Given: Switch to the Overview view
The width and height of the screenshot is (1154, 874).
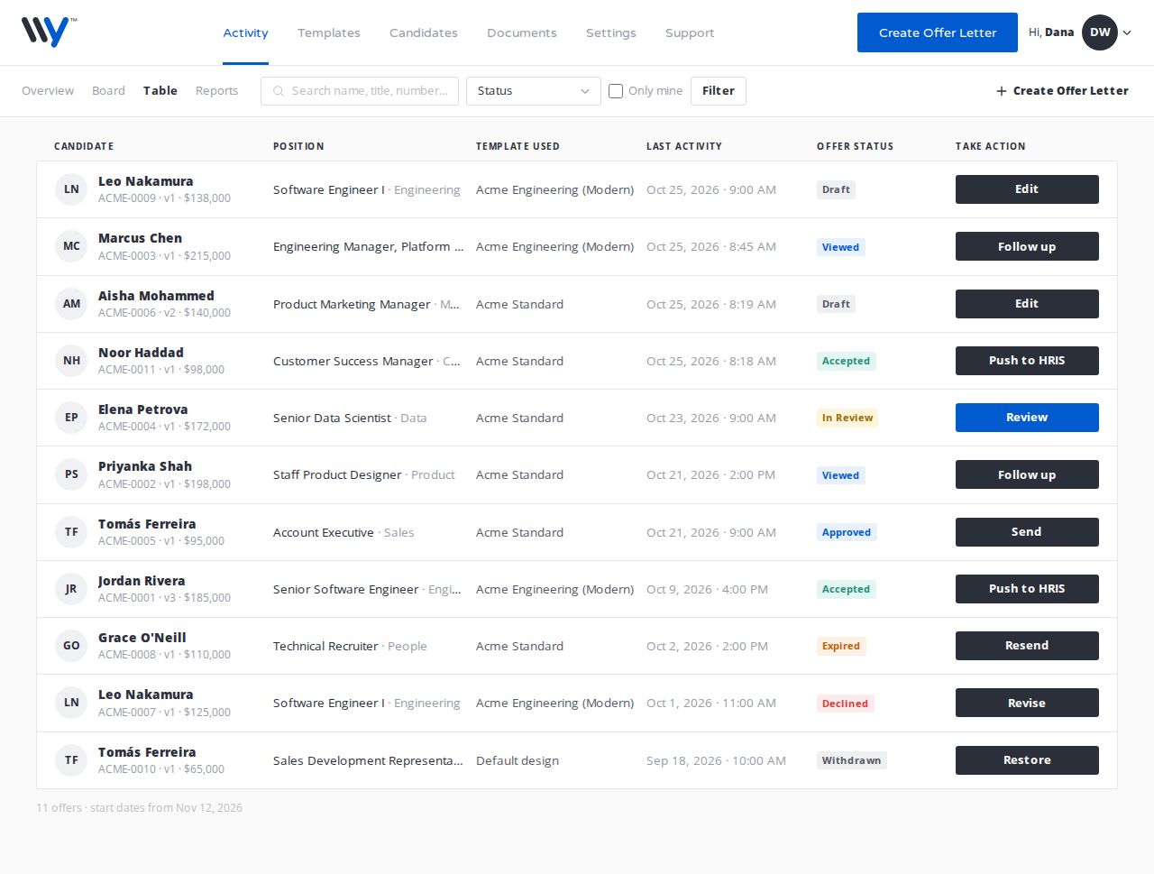Looking at the screenshot, I should (x=48, y=91).
